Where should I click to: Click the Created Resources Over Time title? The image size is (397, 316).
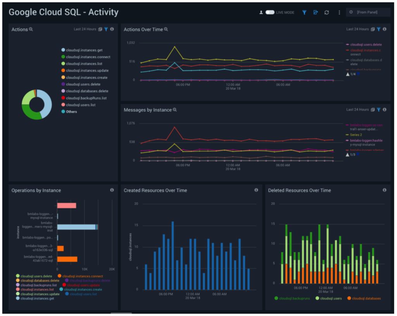point(155,191)
